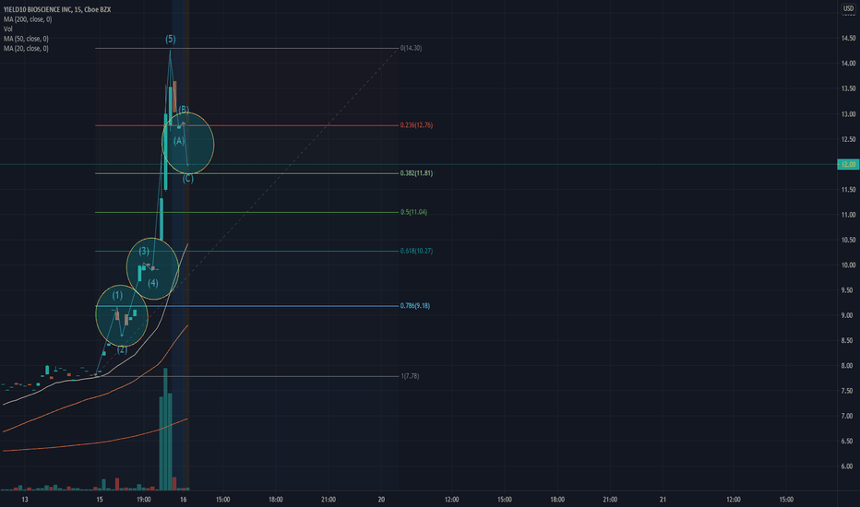Click the 8.50 price axis label

[x=848, y=340]
